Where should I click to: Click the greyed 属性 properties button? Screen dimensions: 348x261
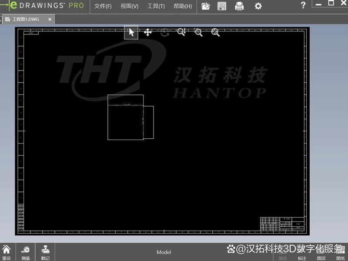(x=283, y=258)
